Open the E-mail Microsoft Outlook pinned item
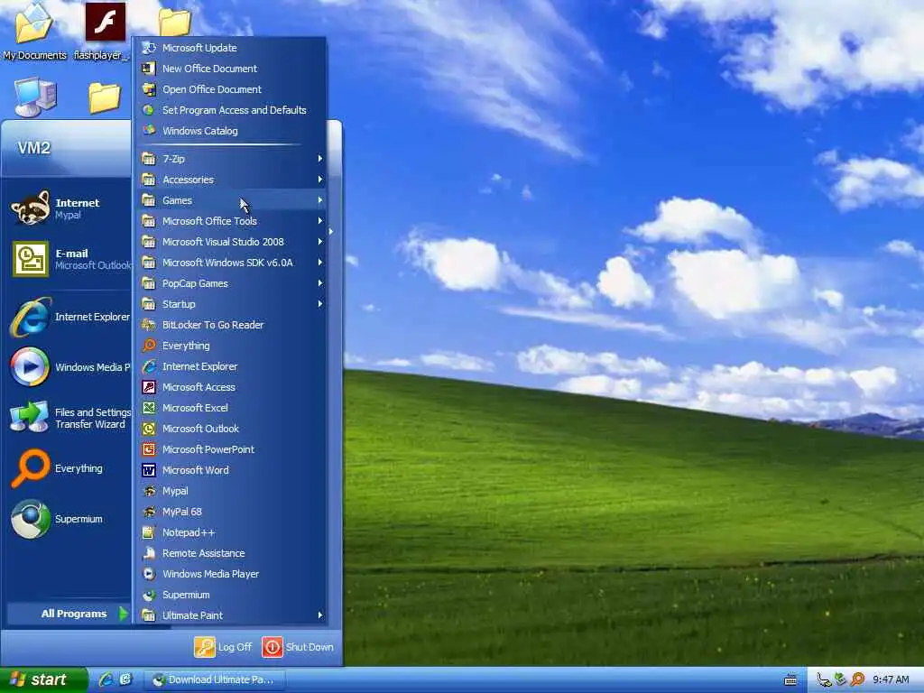924x693 pixels. tap(68, 259)
